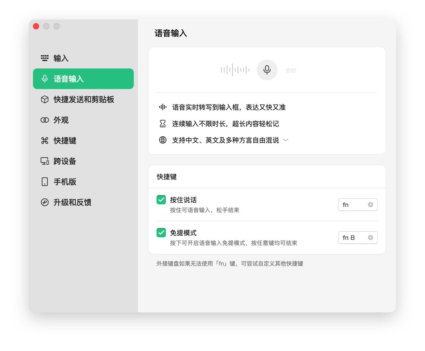425x351 pixels.
Task: Clear the fn B shortcut with its x icon
Action: click(x=370, y=237)
